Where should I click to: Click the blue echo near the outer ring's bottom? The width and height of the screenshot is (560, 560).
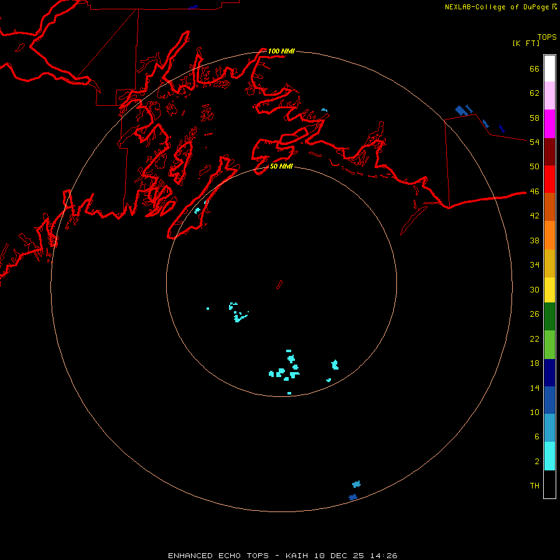pyautogui.click(x=353, y=497)
